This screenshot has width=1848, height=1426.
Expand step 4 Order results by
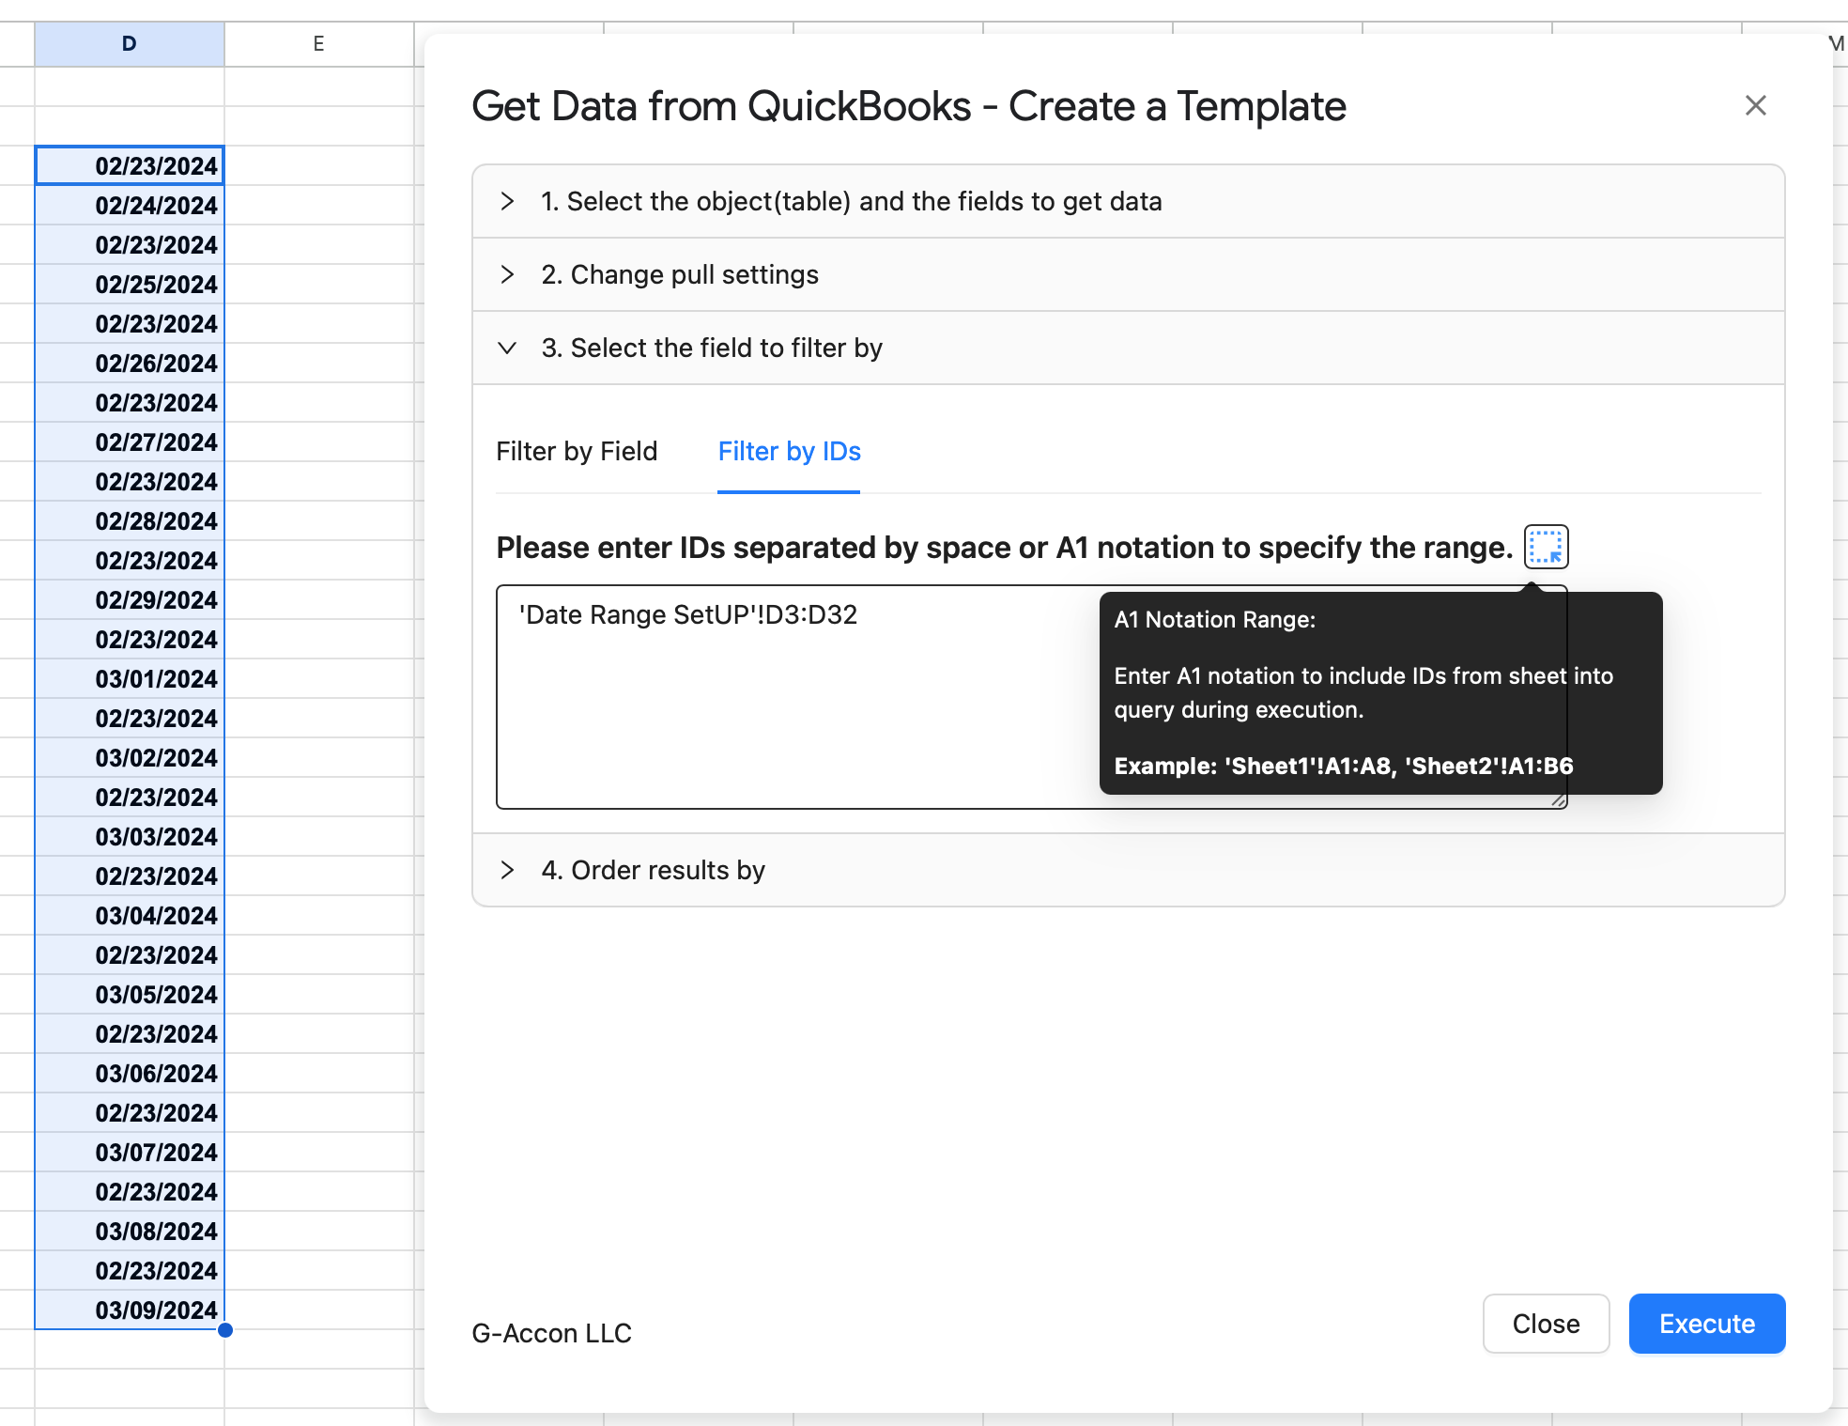1128,870
